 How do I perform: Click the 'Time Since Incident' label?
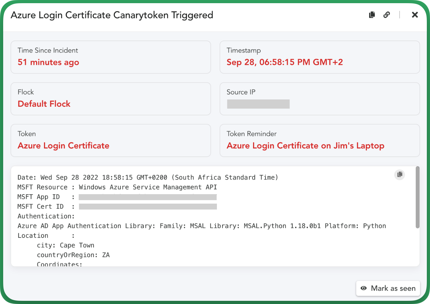click(x=48, y=50)
